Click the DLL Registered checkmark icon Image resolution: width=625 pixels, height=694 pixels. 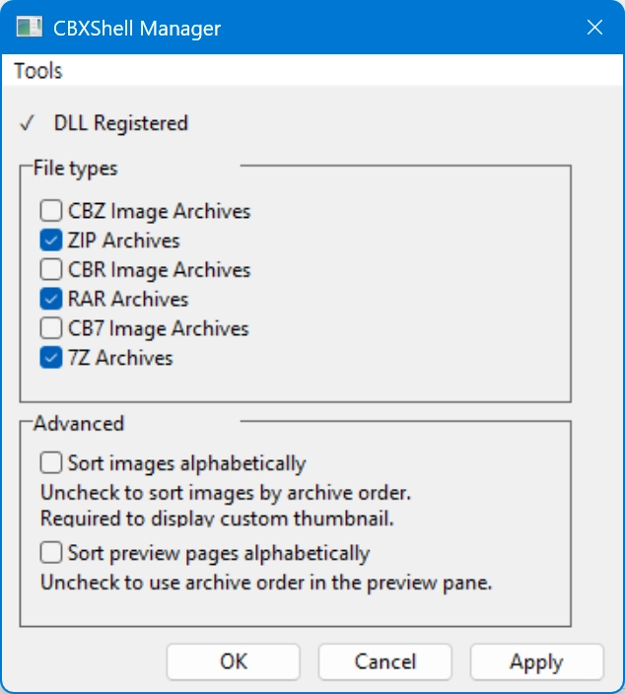(x=28, y=123)
